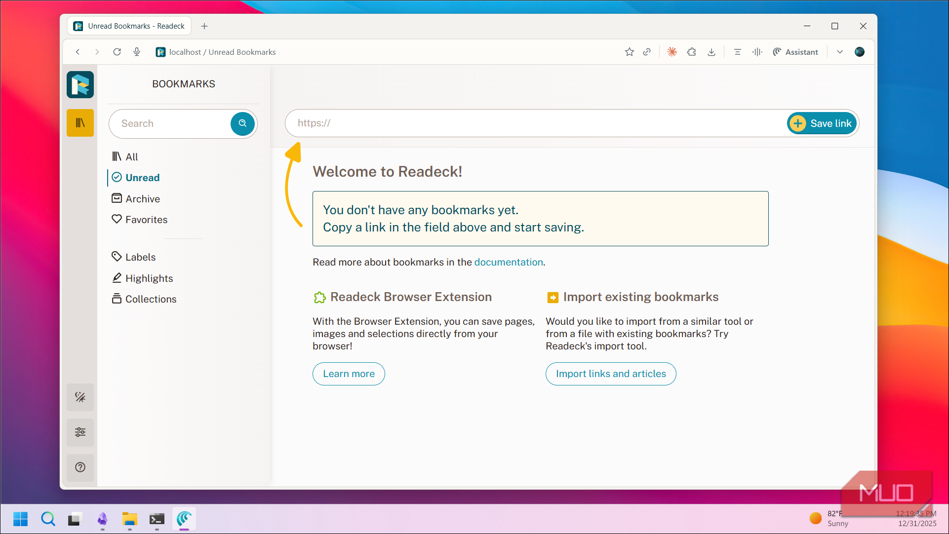The width and height of the screenshot is (949, 534).
Task: Click the Readeck logo in sidebar
Action: tap(80, 84)
